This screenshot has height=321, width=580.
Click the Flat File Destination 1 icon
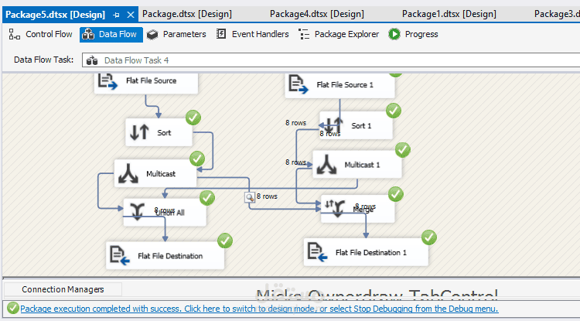coord(317,252)
